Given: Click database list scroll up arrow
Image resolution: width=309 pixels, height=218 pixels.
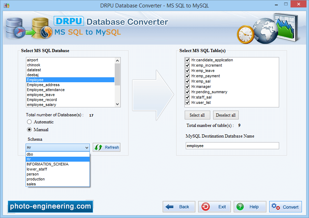Looking at the screenshot, I should pos(118,61).
